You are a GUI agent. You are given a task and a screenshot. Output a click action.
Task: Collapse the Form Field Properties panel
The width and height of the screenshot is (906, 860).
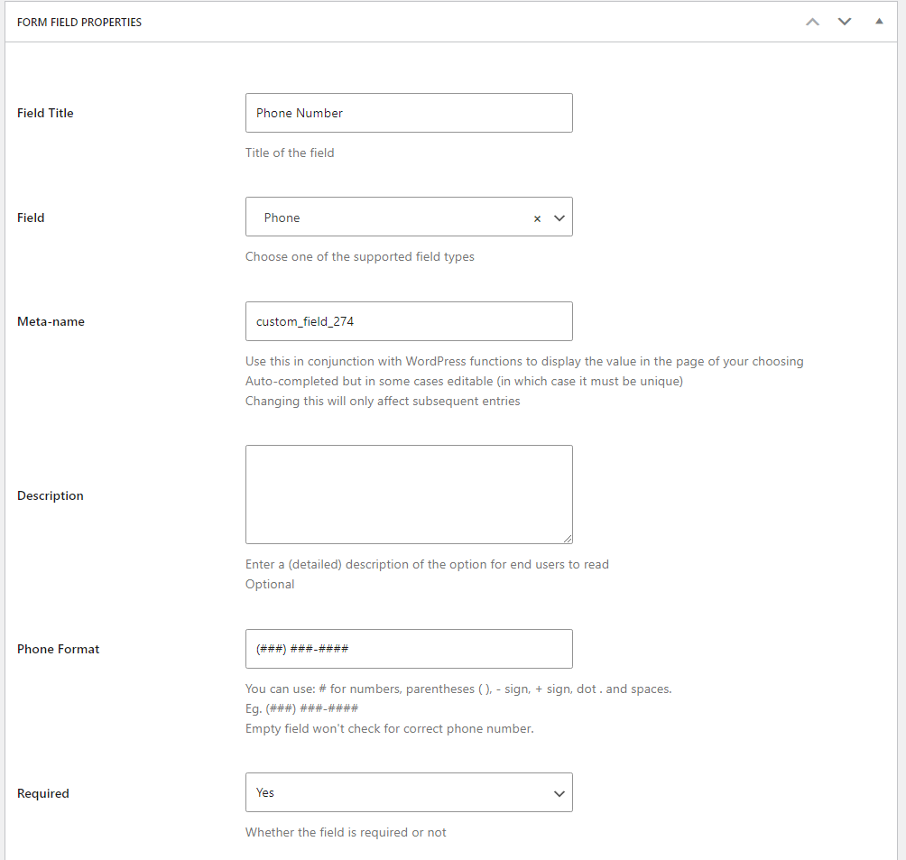click(879, 22)
